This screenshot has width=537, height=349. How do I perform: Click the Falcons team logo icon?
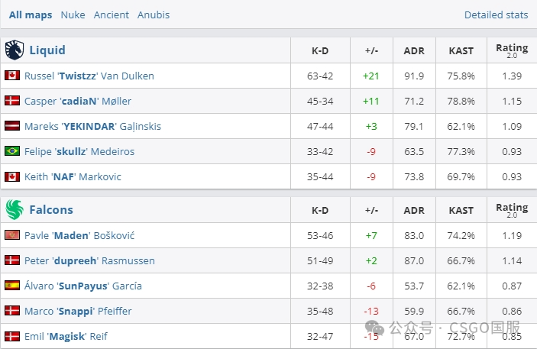pyautogui.click(x=15, y=209)
